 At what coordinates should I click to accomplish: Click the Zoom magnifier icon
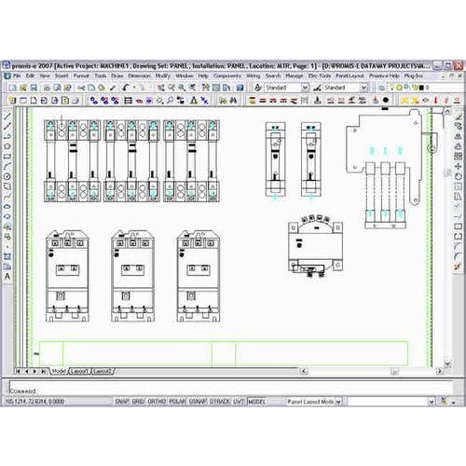click(182, 88)
